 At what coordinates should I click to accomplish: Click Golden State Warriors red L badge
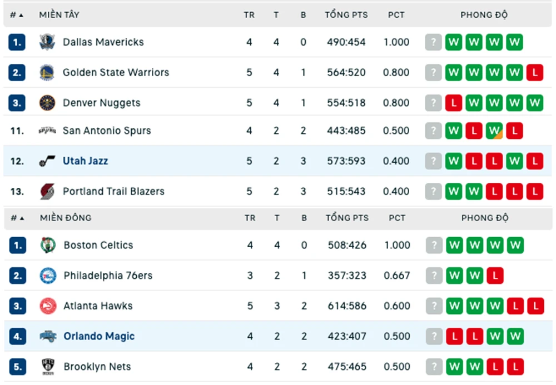click(x=535, y=73)
